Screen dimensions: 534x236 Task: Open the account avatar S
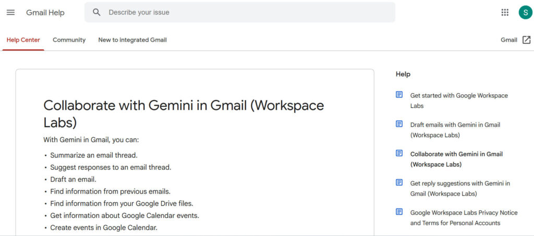[x=525, y=12]
